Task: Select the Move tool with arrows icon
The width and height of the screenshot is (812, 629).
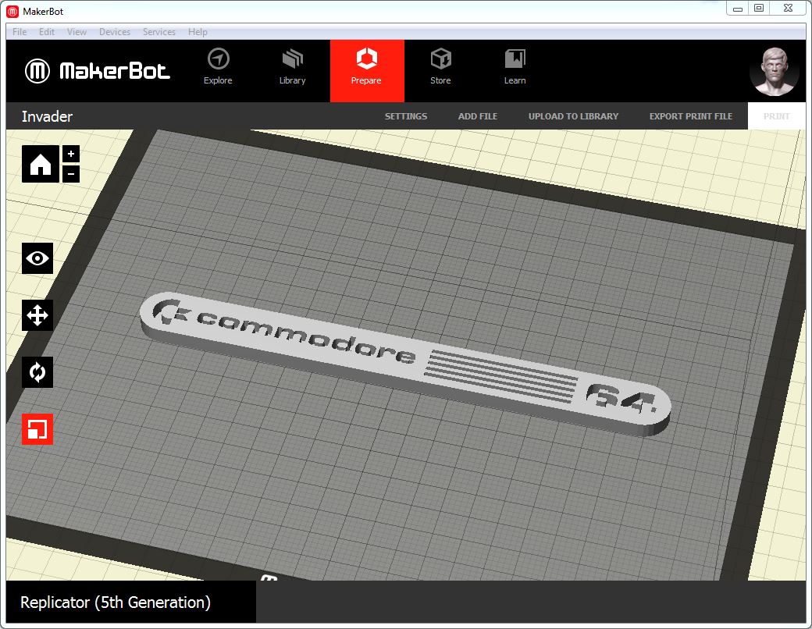Action: 37,315
